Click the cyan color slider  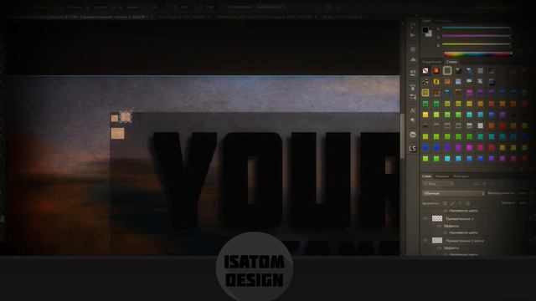(477, 28)
